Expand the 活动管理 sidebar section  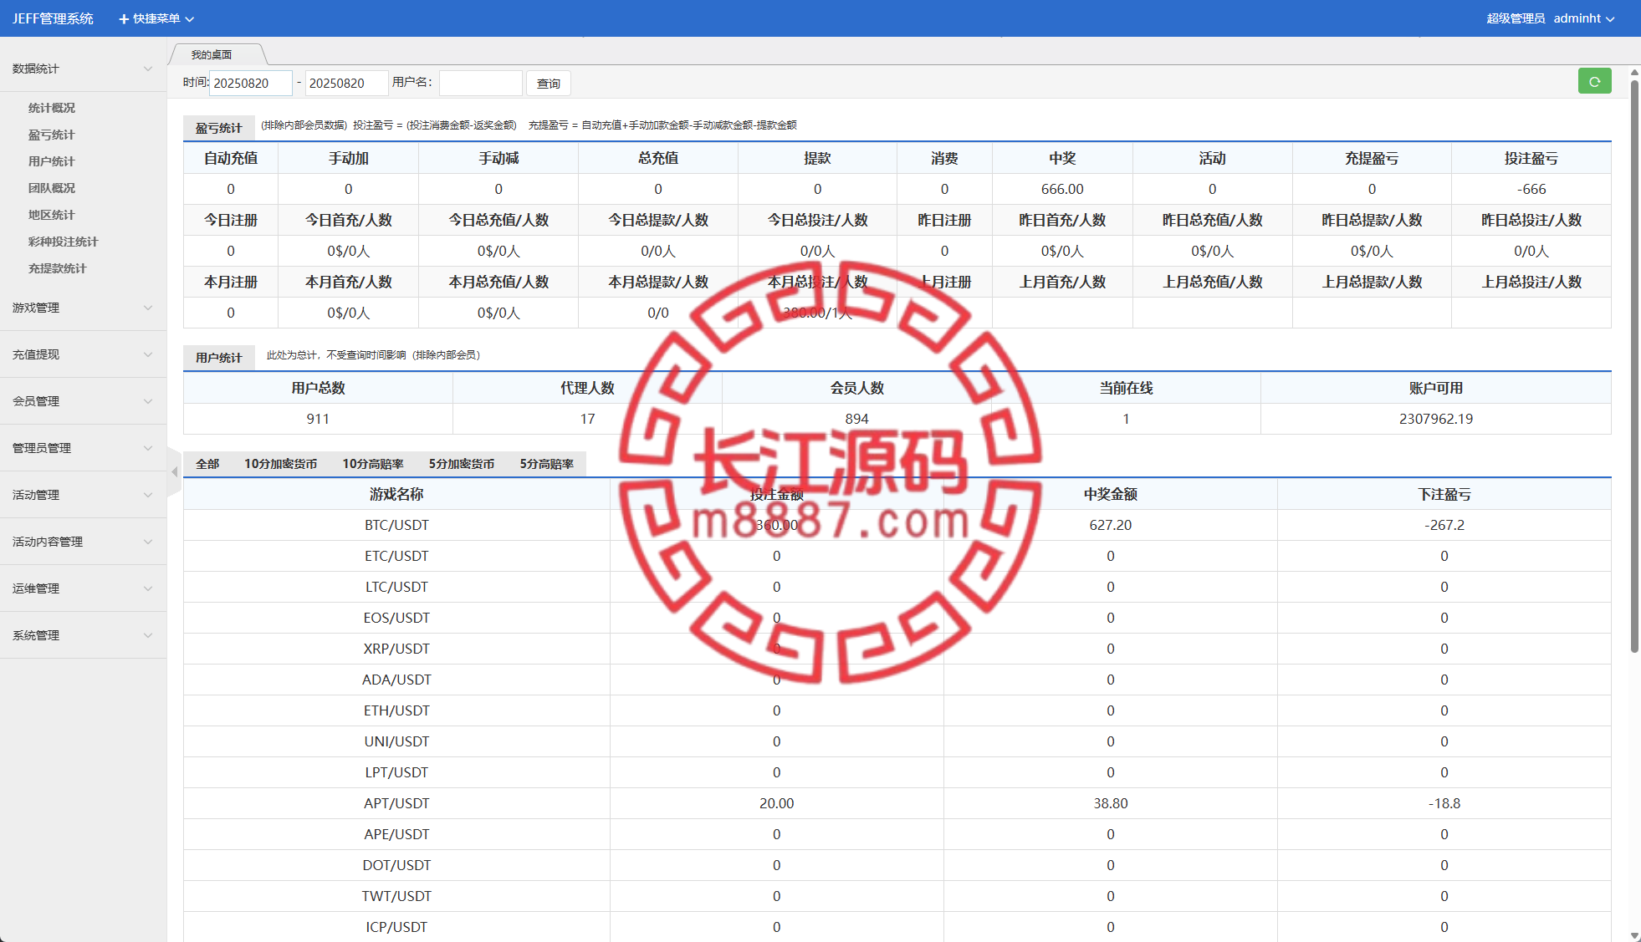tap(83, 495)
